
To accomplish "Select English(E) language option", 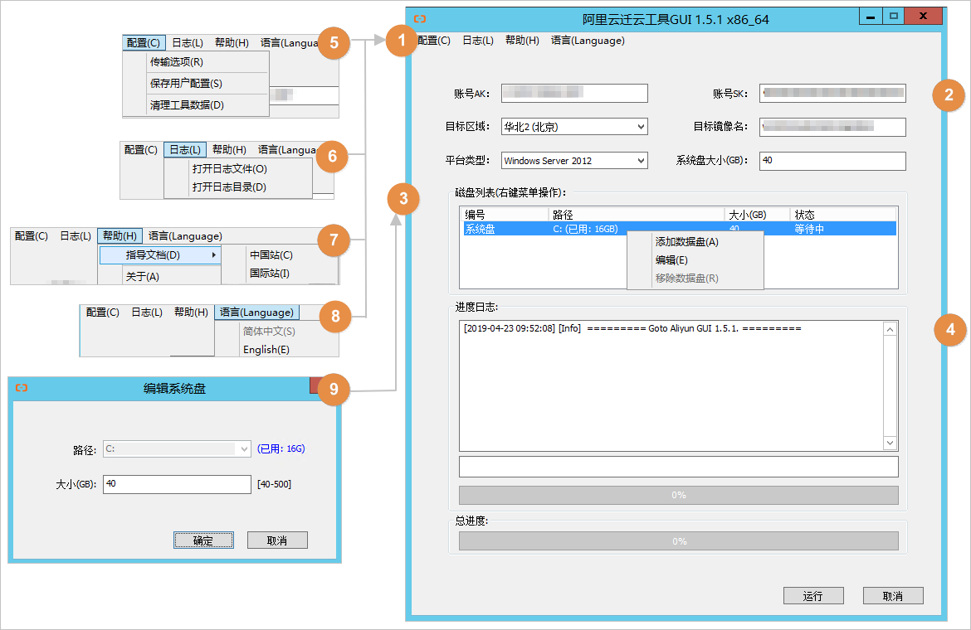I will pos(266,349).
